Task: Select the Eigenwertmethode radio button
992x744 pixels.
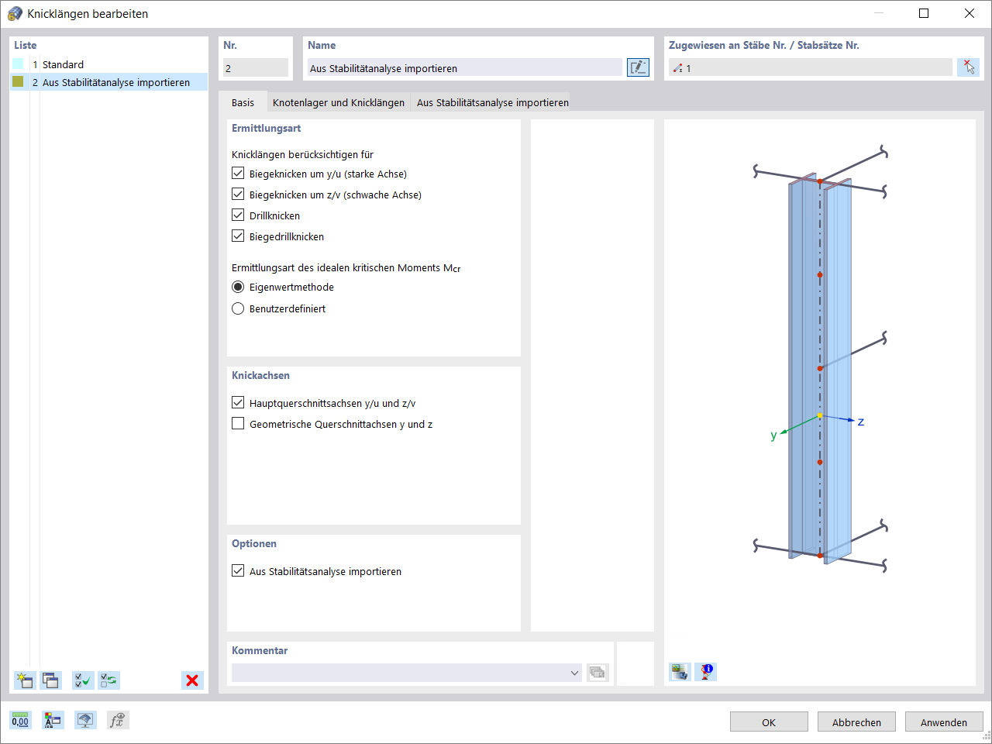Action: (238, 287)
